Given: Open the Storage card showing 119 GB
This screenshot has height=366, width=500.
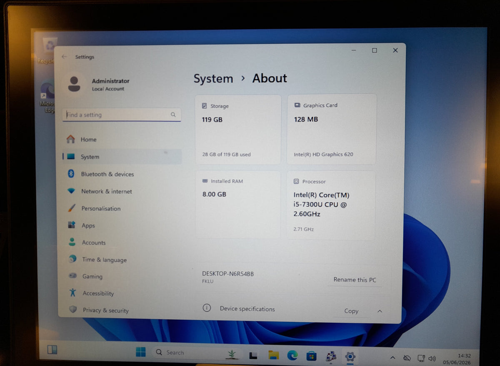Looking at the screenshot, I should pyautogui.click(x=238, y=129).
